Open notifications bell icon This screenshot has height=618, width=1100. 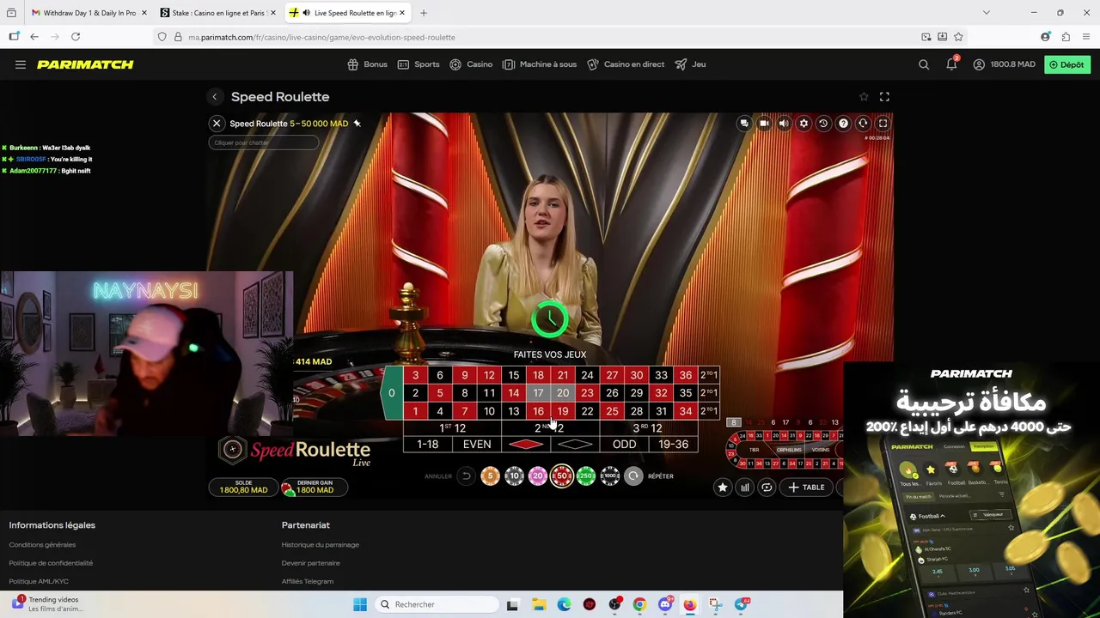[951, 64]
